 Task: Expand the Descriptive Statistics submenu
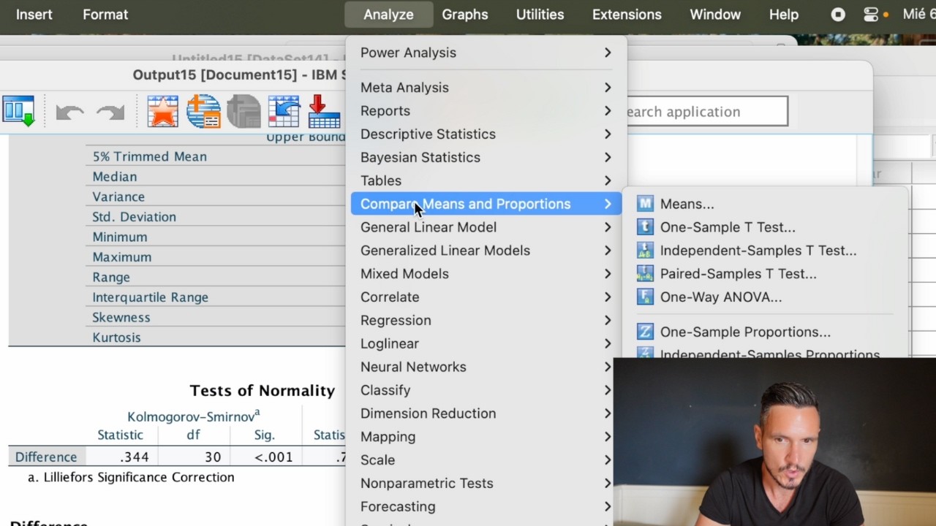[486, 134]
